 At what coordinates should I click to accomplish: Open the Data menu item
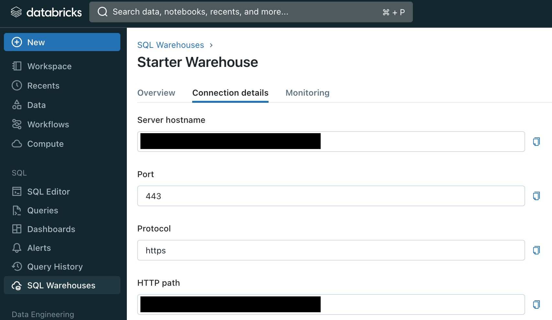click(62, 105)
